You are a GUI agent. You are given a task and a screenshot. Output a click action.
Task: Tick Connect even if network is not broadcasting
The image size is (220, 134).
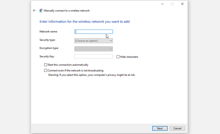[x=46, y=70]
